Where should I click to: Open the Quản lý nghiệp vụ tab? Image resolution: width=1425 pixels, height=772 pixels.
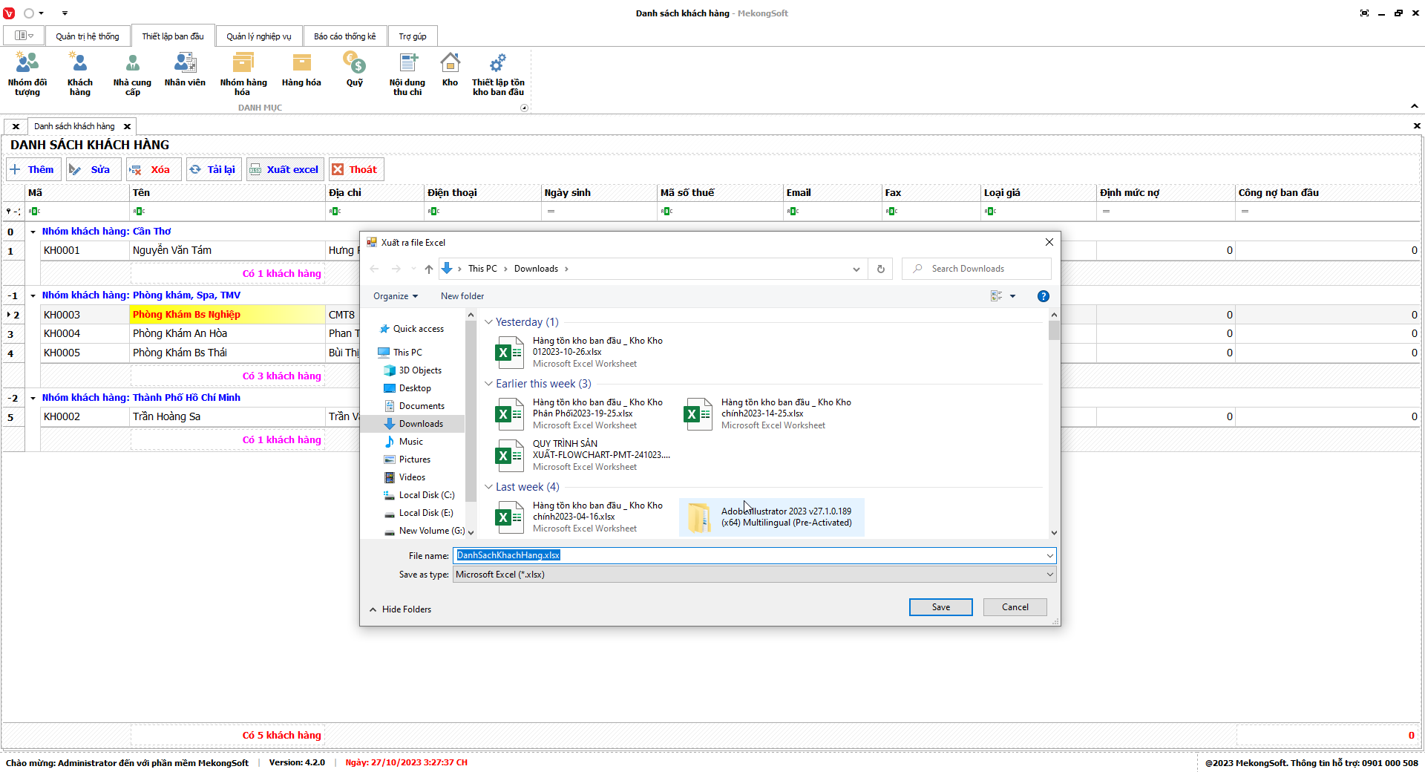point(258,36)
